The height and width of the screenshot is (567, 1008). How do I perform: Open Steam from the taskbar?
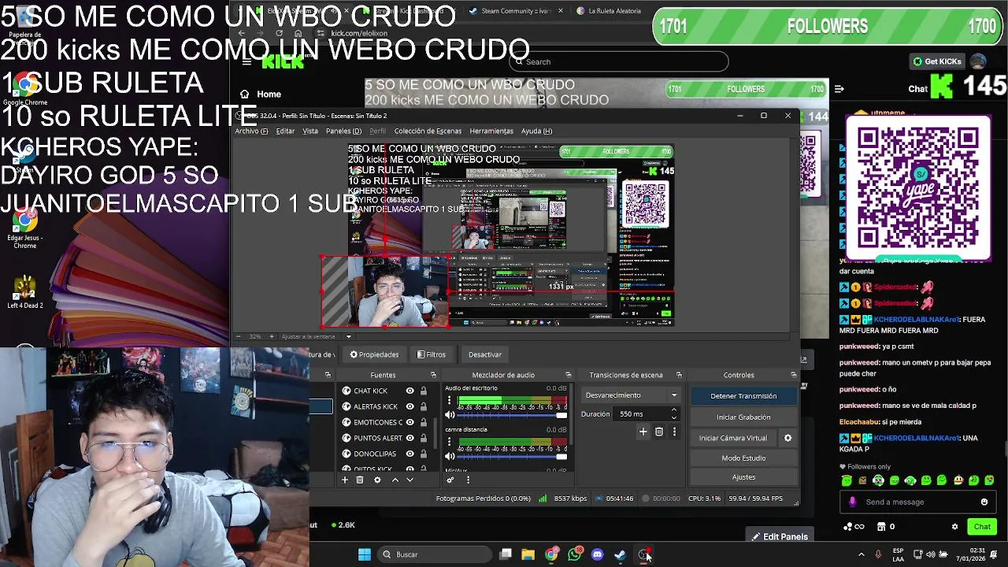tap(620, 554)
